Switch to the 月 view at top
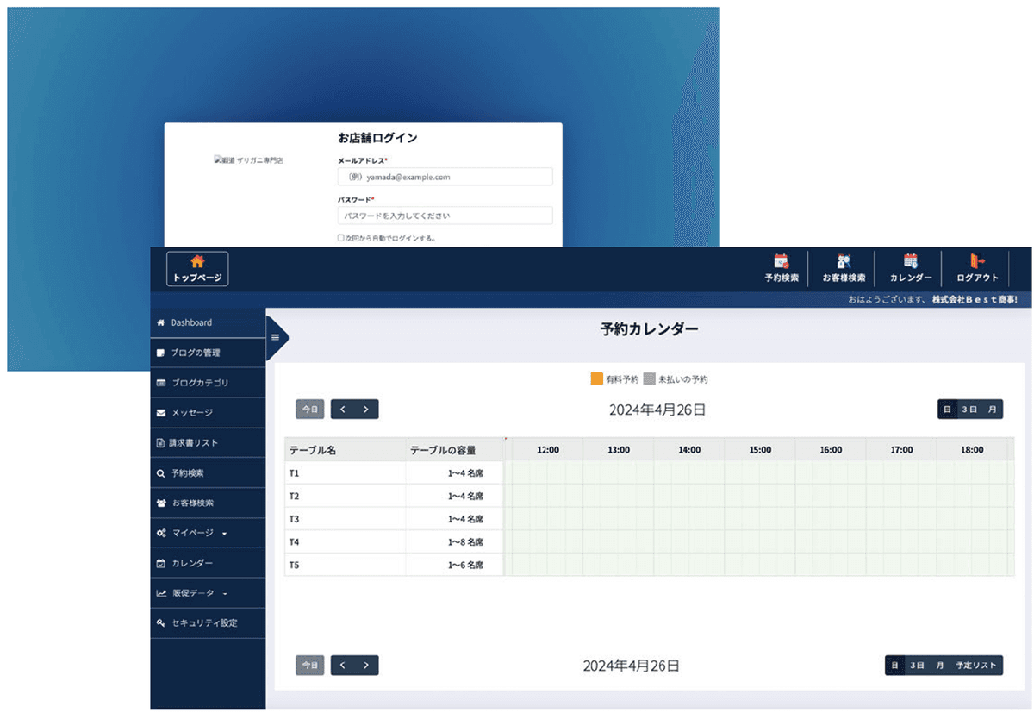This screenshot has width=1034, height=713. pyautogui.click(x=992, y=410)
